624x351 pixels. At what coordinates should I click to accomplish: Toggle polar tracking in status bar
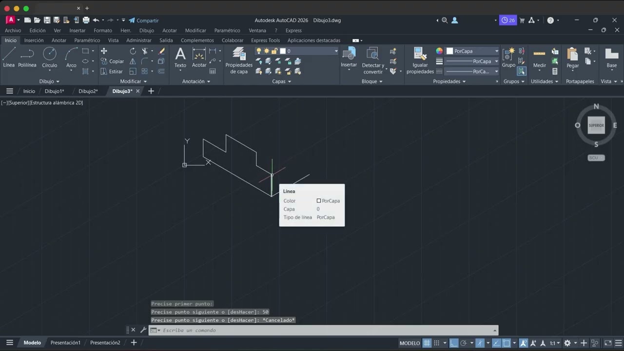click(464, 343)
